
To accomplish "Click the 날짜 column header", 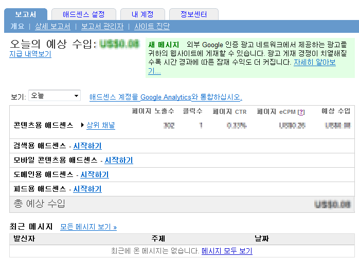I will click(262, 238).
